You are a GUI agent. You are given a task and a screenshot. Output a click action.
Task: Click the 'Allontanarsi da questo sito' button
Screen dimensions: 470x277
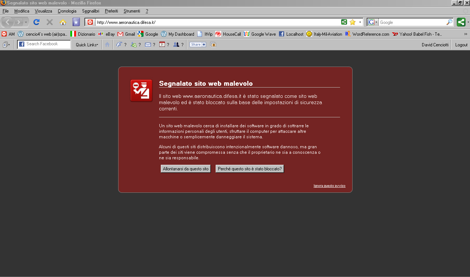coord(186,169)
